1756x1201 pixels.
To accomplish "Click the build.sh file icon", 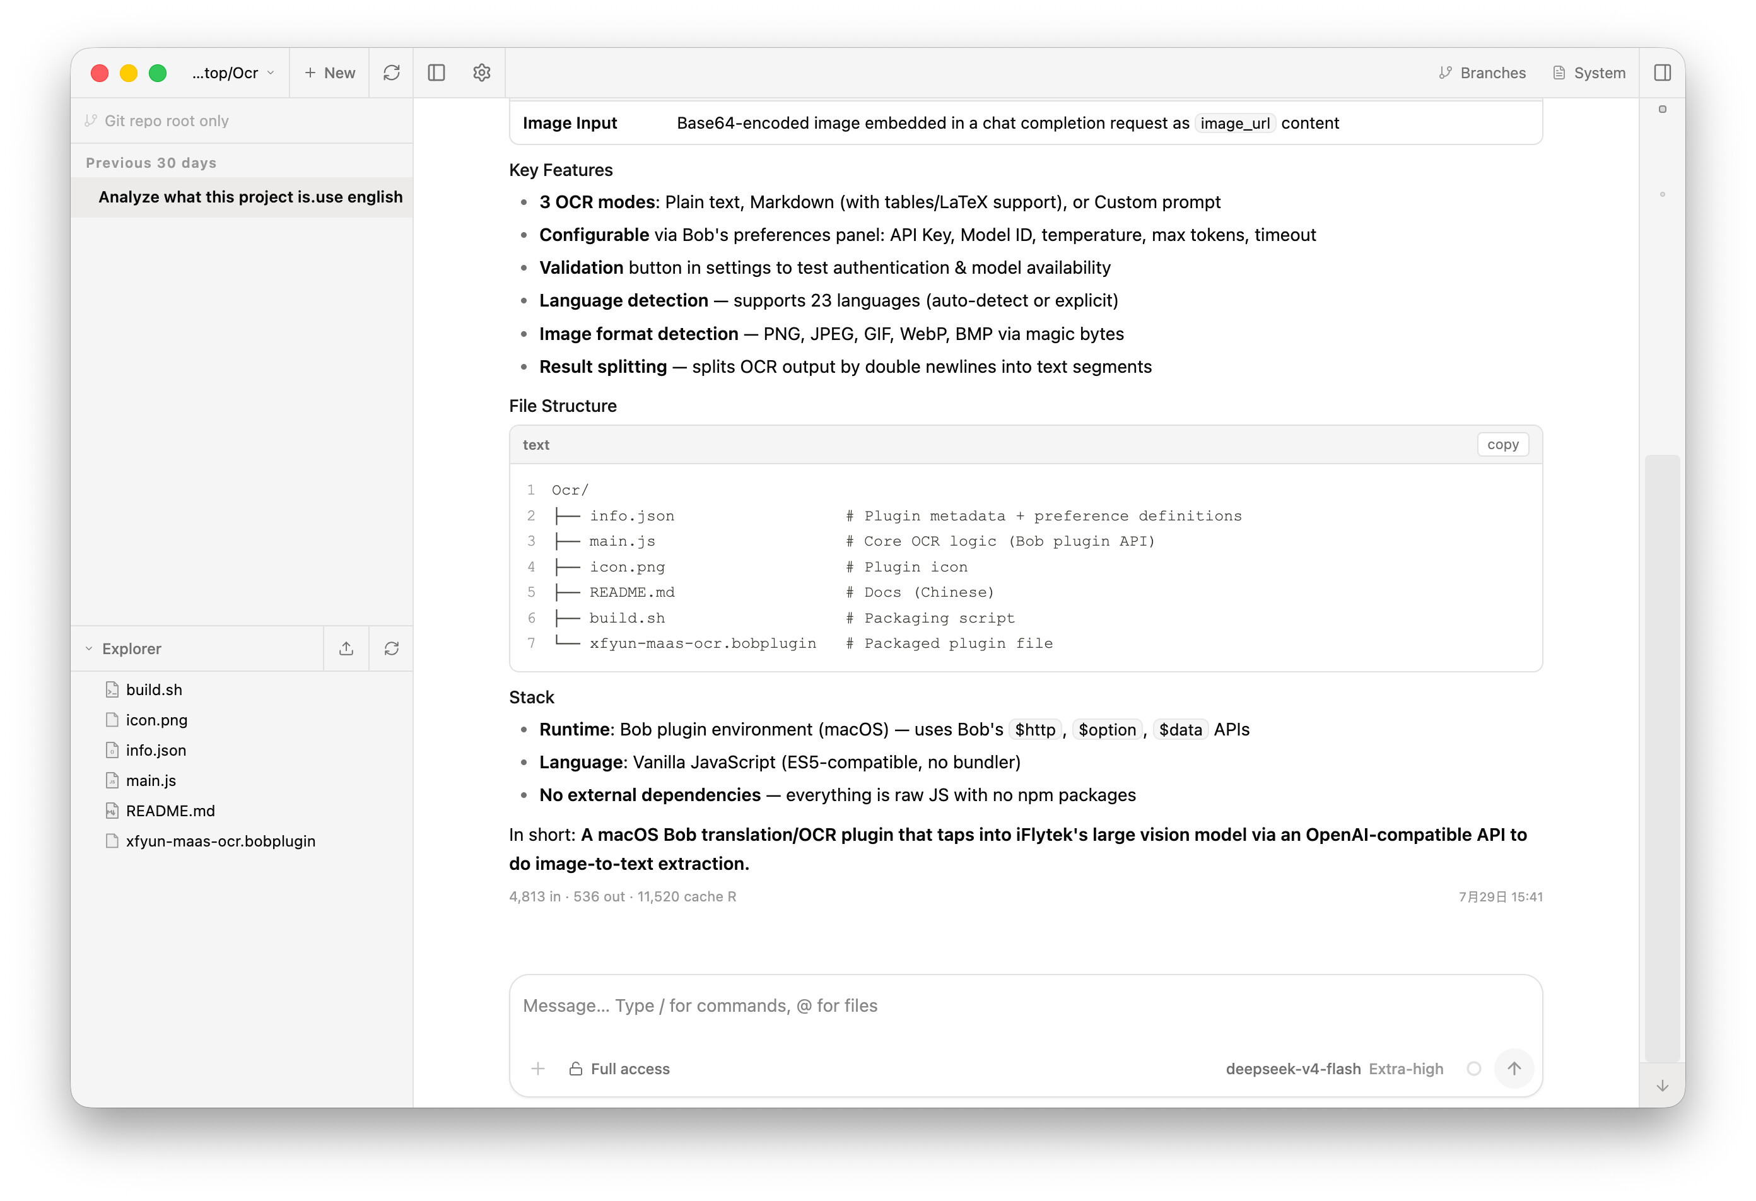I will 112,689.
